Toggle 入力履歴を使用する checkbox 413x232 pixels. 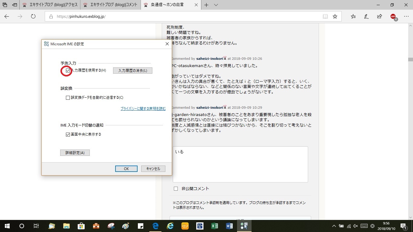(x=68, y=70)
